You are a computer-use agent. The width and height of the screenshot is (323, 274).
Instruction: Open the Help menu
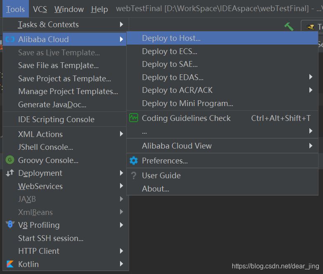(99, 9)
